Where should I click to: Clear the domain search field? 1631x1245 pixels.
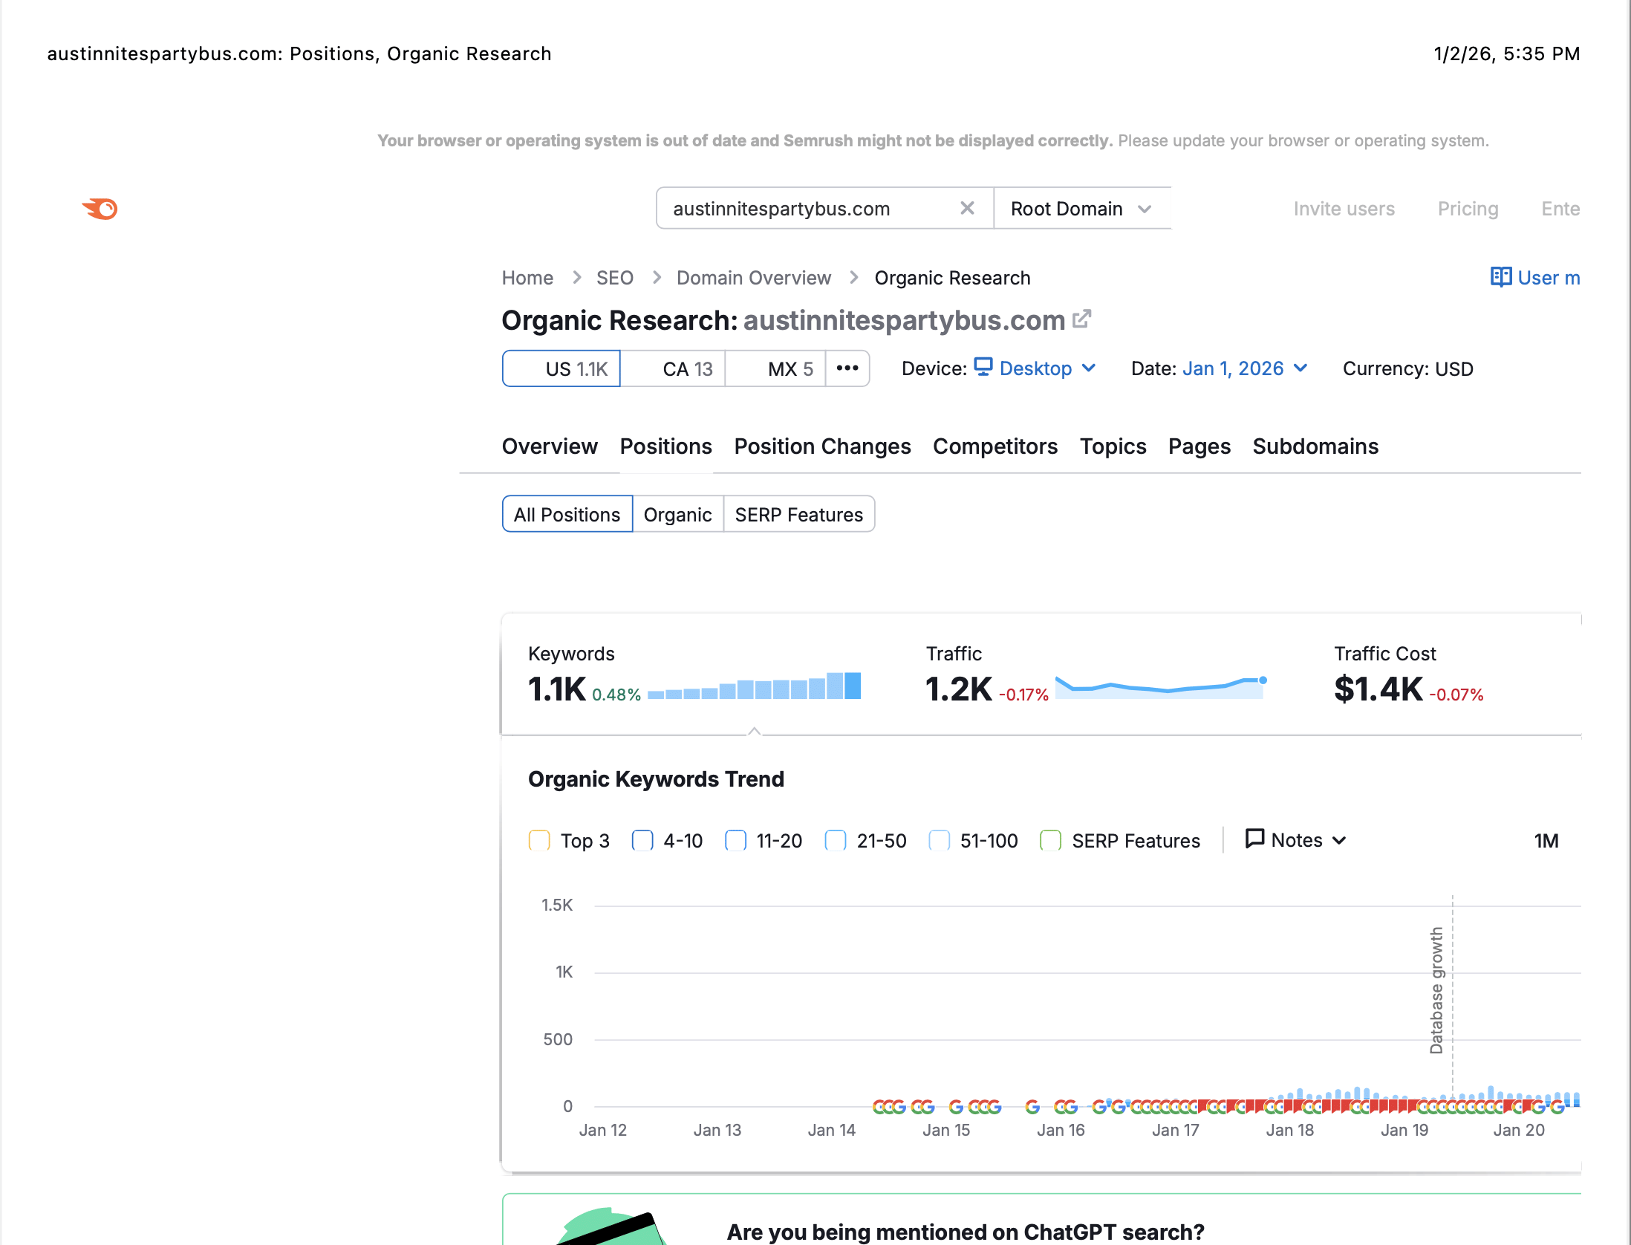click(967, 208)
